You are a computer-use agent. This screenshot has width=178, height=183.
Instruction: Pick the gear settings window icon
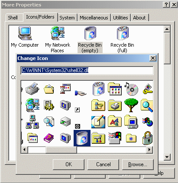49,105
